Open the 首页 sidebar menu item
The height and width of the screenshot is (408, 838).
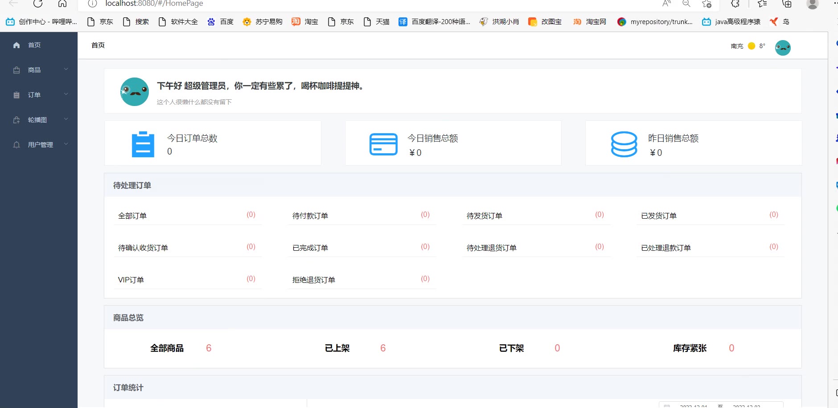(34, 45)
